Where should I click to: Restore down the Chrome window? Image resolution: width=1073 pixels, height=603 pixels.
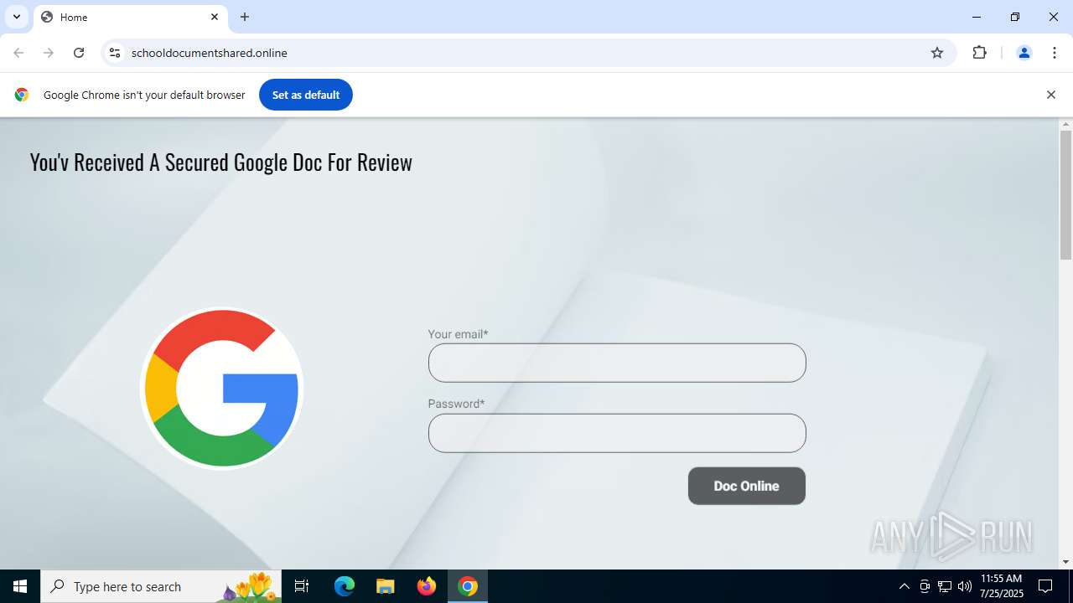[x=1015, y=17]
